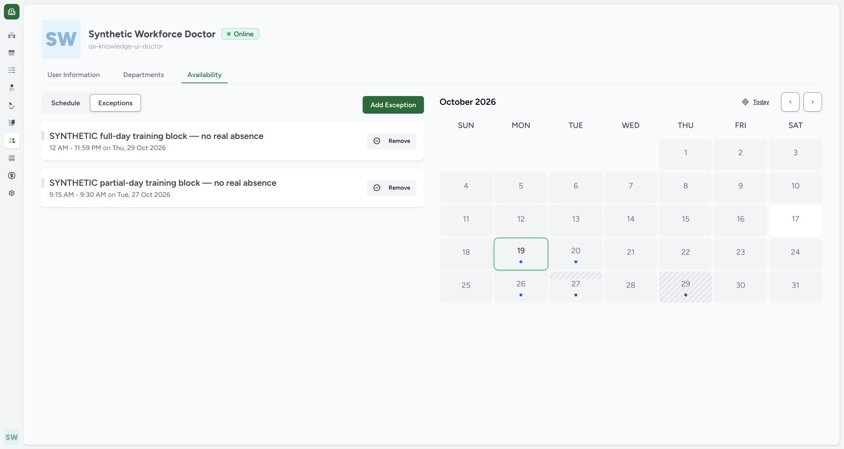The height and width of the screenshot is (449, 844).
Task: Click minus icon on partial-day exception Remove
Action: tap(377, 188)
